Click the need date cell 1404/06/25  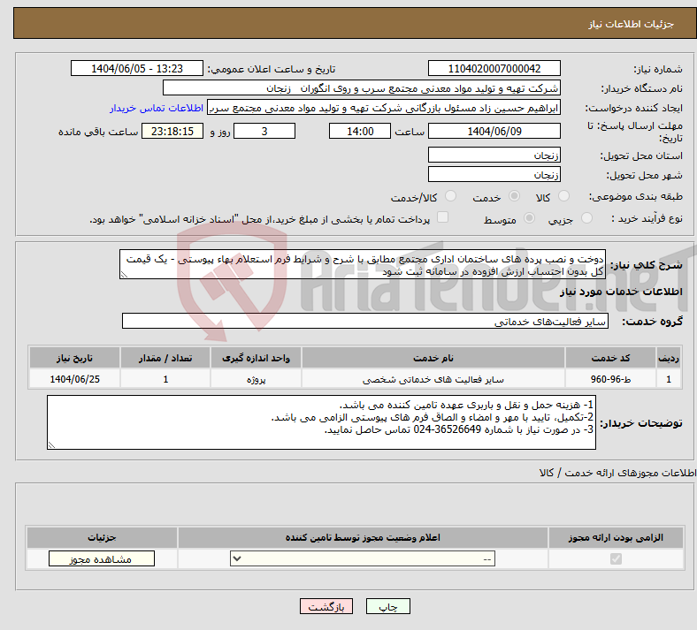(x=74, y=379)
